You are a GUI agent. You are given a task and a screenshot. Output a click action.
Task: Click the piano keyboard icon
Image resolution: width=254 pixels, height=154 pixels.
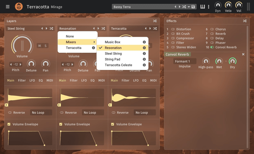point(203,7)
